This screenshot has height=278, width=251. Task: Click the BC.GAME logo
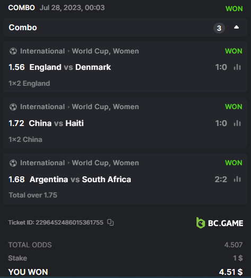coord(220,223)
